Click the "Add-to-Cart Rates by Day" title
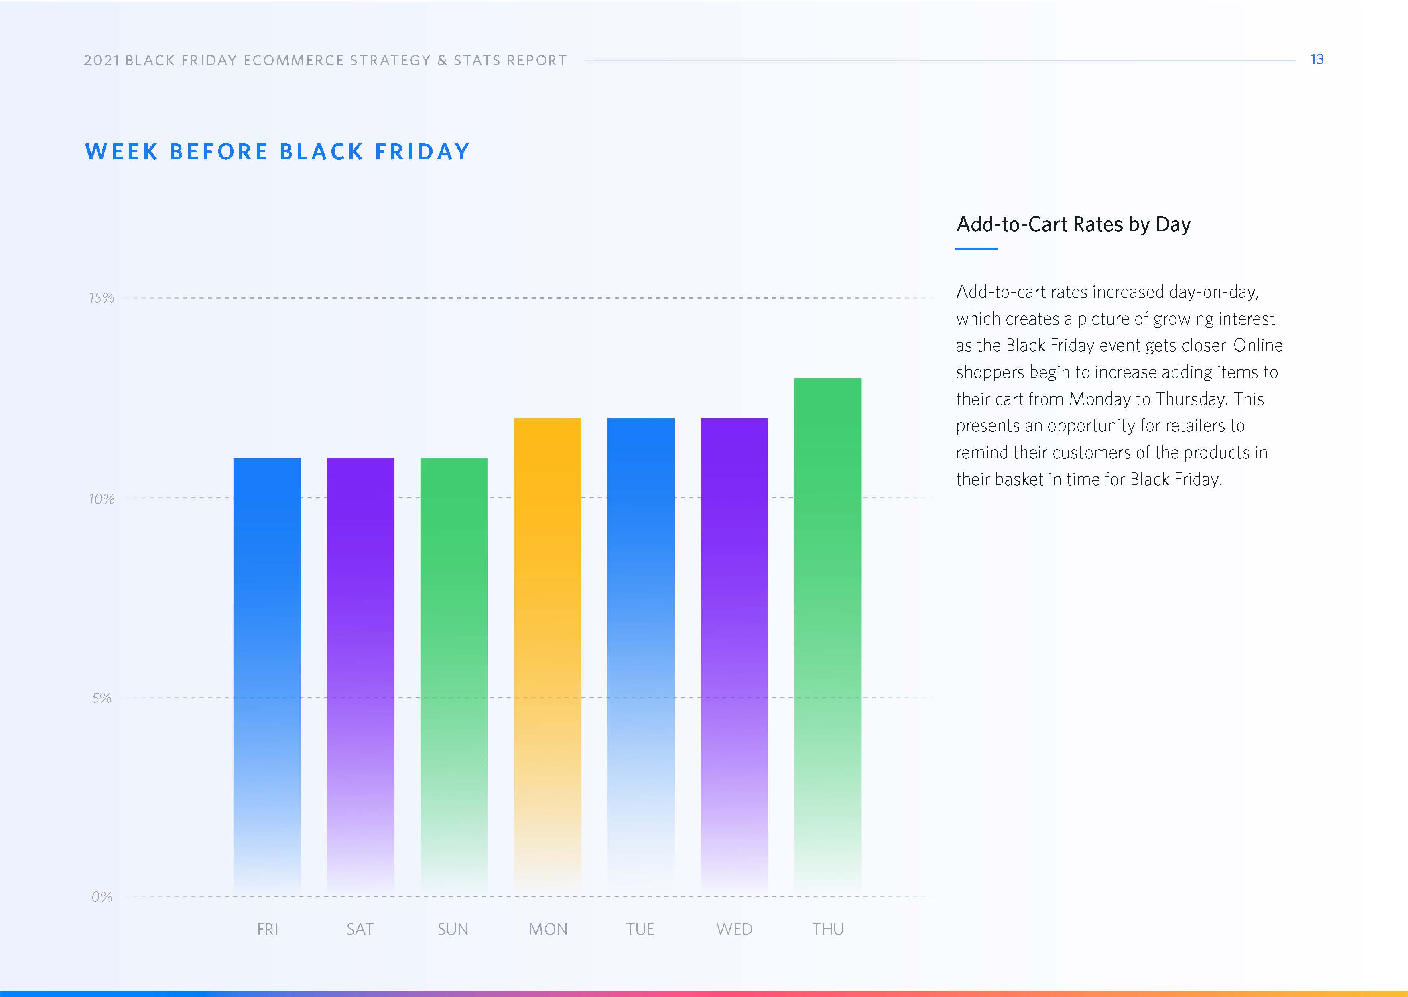 pos(1073,225)
